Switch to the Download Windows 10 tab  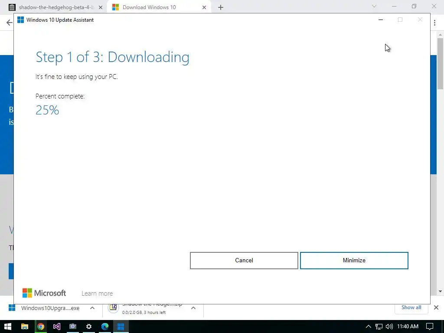149,7
